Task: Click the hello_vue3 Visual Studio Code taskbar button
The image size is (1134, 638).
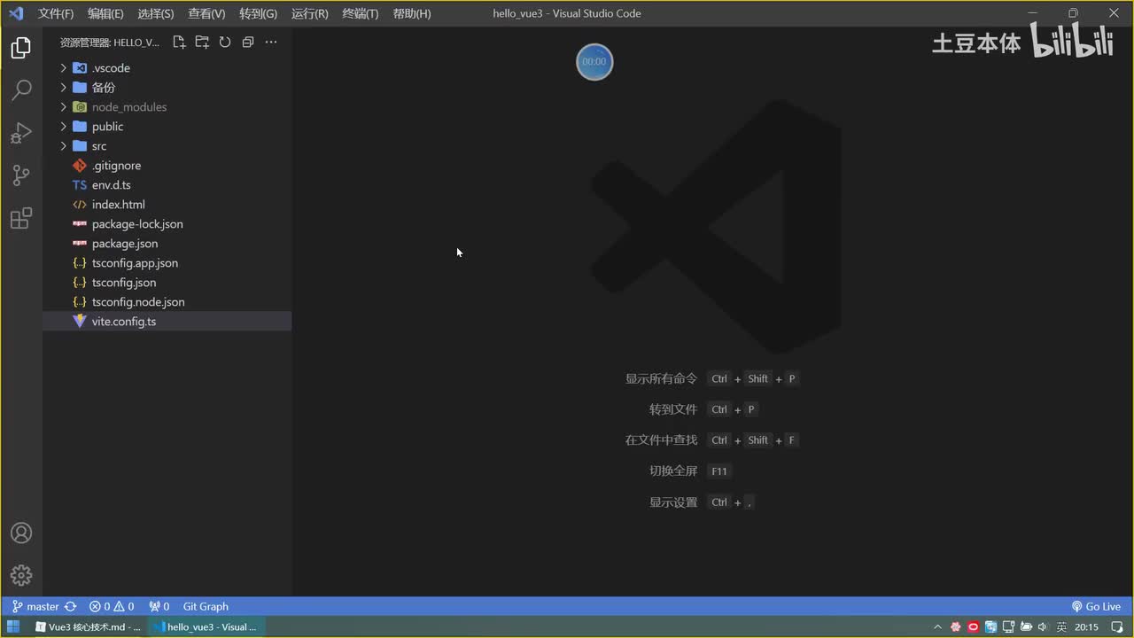Action: (x=206, y=627)
